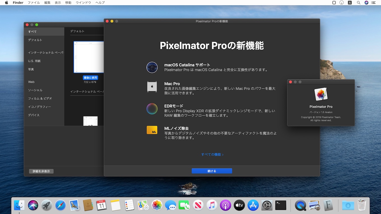Open Mail eagle stamp icon in Dock
Screen dimensions: 381x214
(x=74, y=205)
